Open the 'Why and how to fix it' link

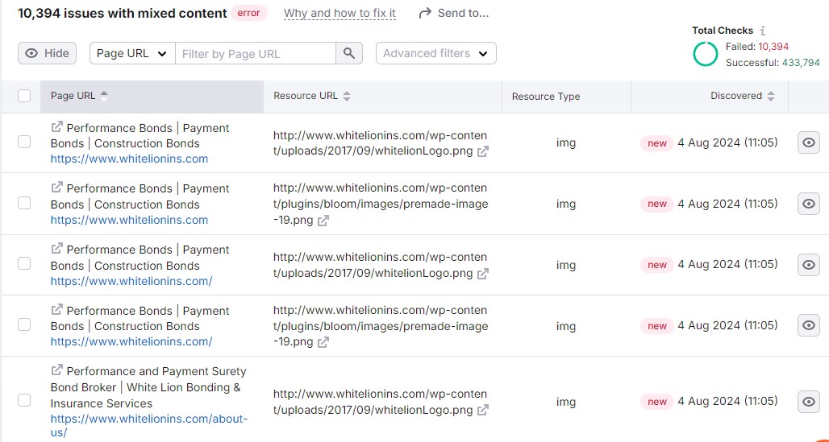(x=340, y=13)
